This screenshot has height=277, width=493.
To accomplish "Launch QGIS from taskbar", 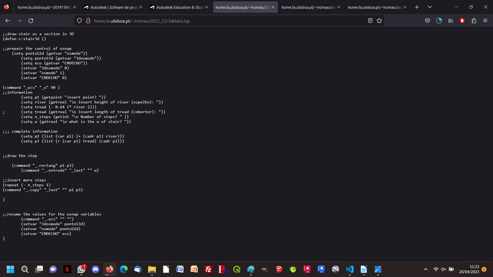I will pos(237,269).
